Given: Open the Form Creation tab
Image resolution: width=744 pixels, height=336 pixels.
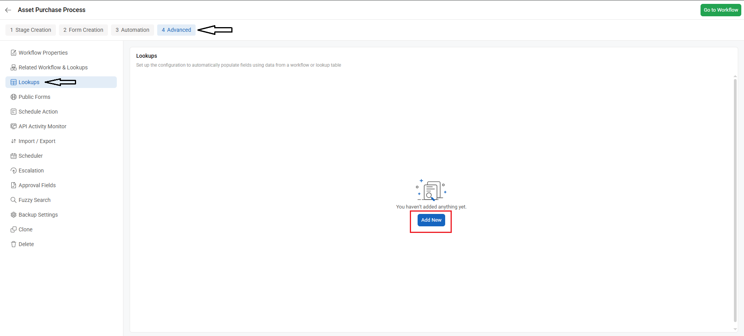Looking at the screenshot, I should click(x=83, y=30).
